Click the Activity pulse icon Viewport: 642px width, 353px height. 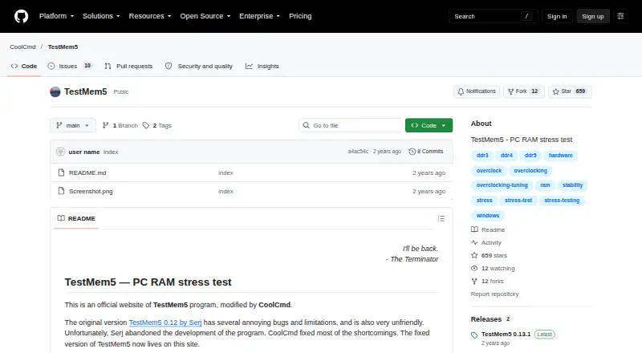point(474,242)
